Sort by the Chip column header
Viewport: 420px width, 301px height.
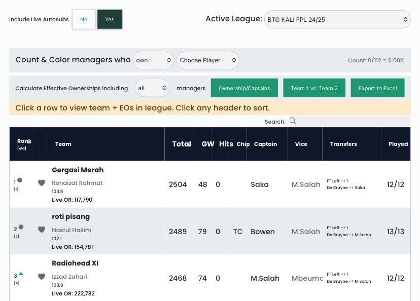pos(238,144)
